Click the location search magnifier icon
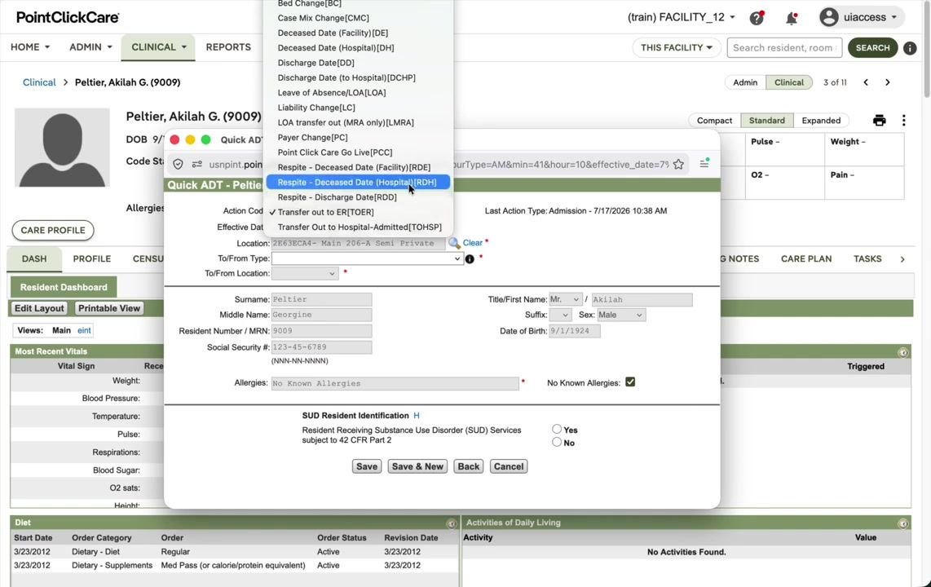The image size is (931, 587). pyautogui.click(x=453, y=243)
